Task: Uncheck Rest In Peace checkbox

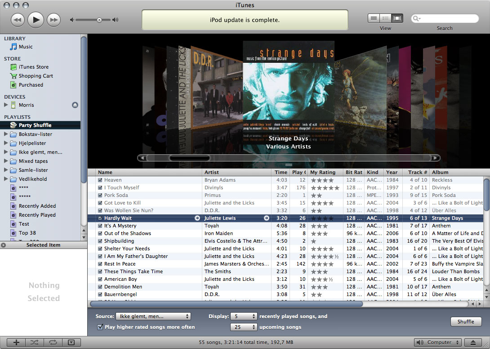Action: pos(100,264)
